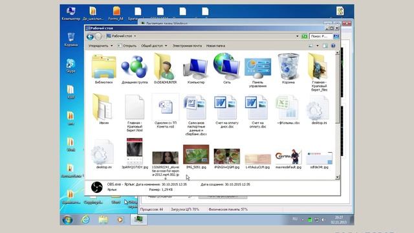Click the RAR archive desktop icon

coord(71,92)
